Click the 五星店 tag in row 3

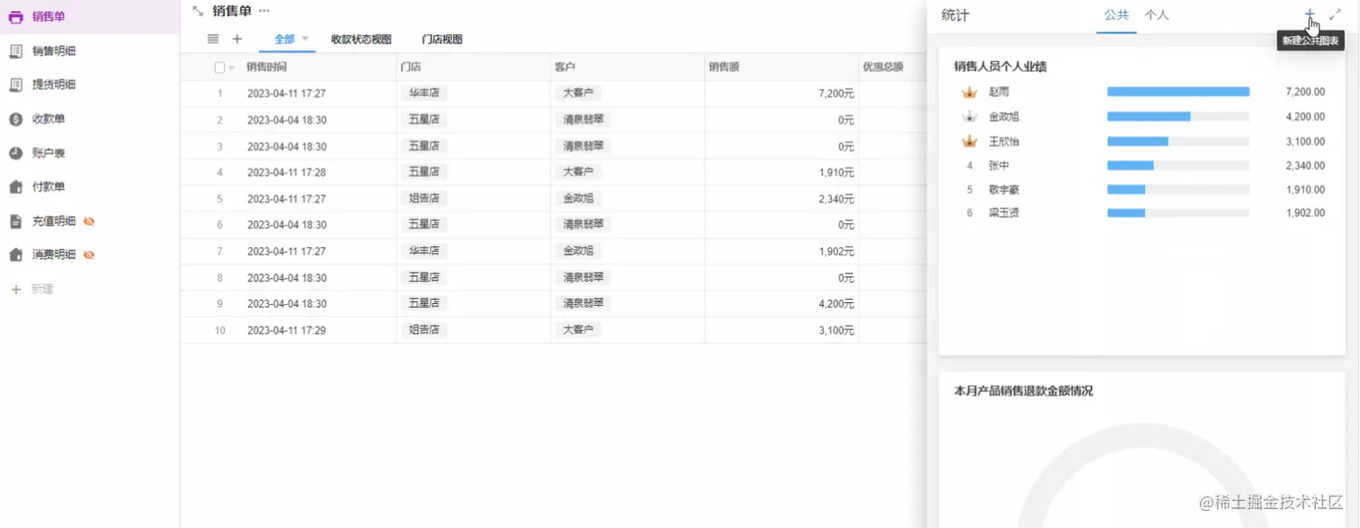[424, 146]
